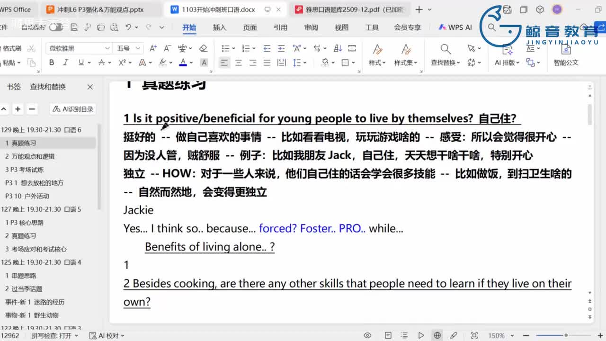
Task: Click the distributed alignment icon
Action: (281, 63)
